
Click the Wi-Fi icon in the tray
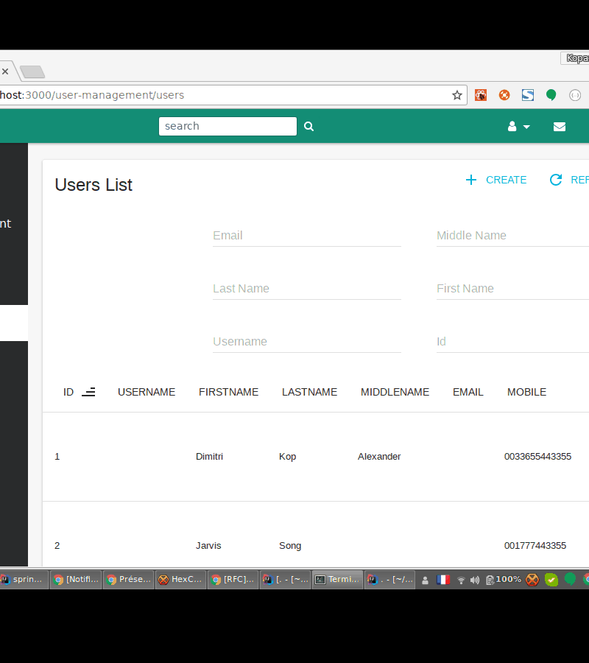[461, 580]
